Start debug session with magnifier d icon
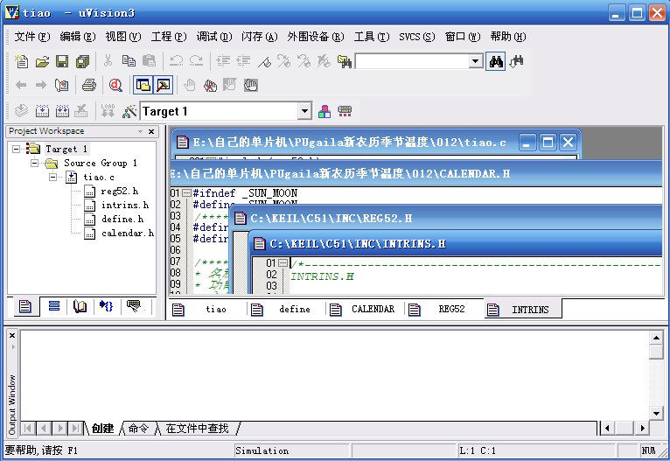 pos(115,85)
